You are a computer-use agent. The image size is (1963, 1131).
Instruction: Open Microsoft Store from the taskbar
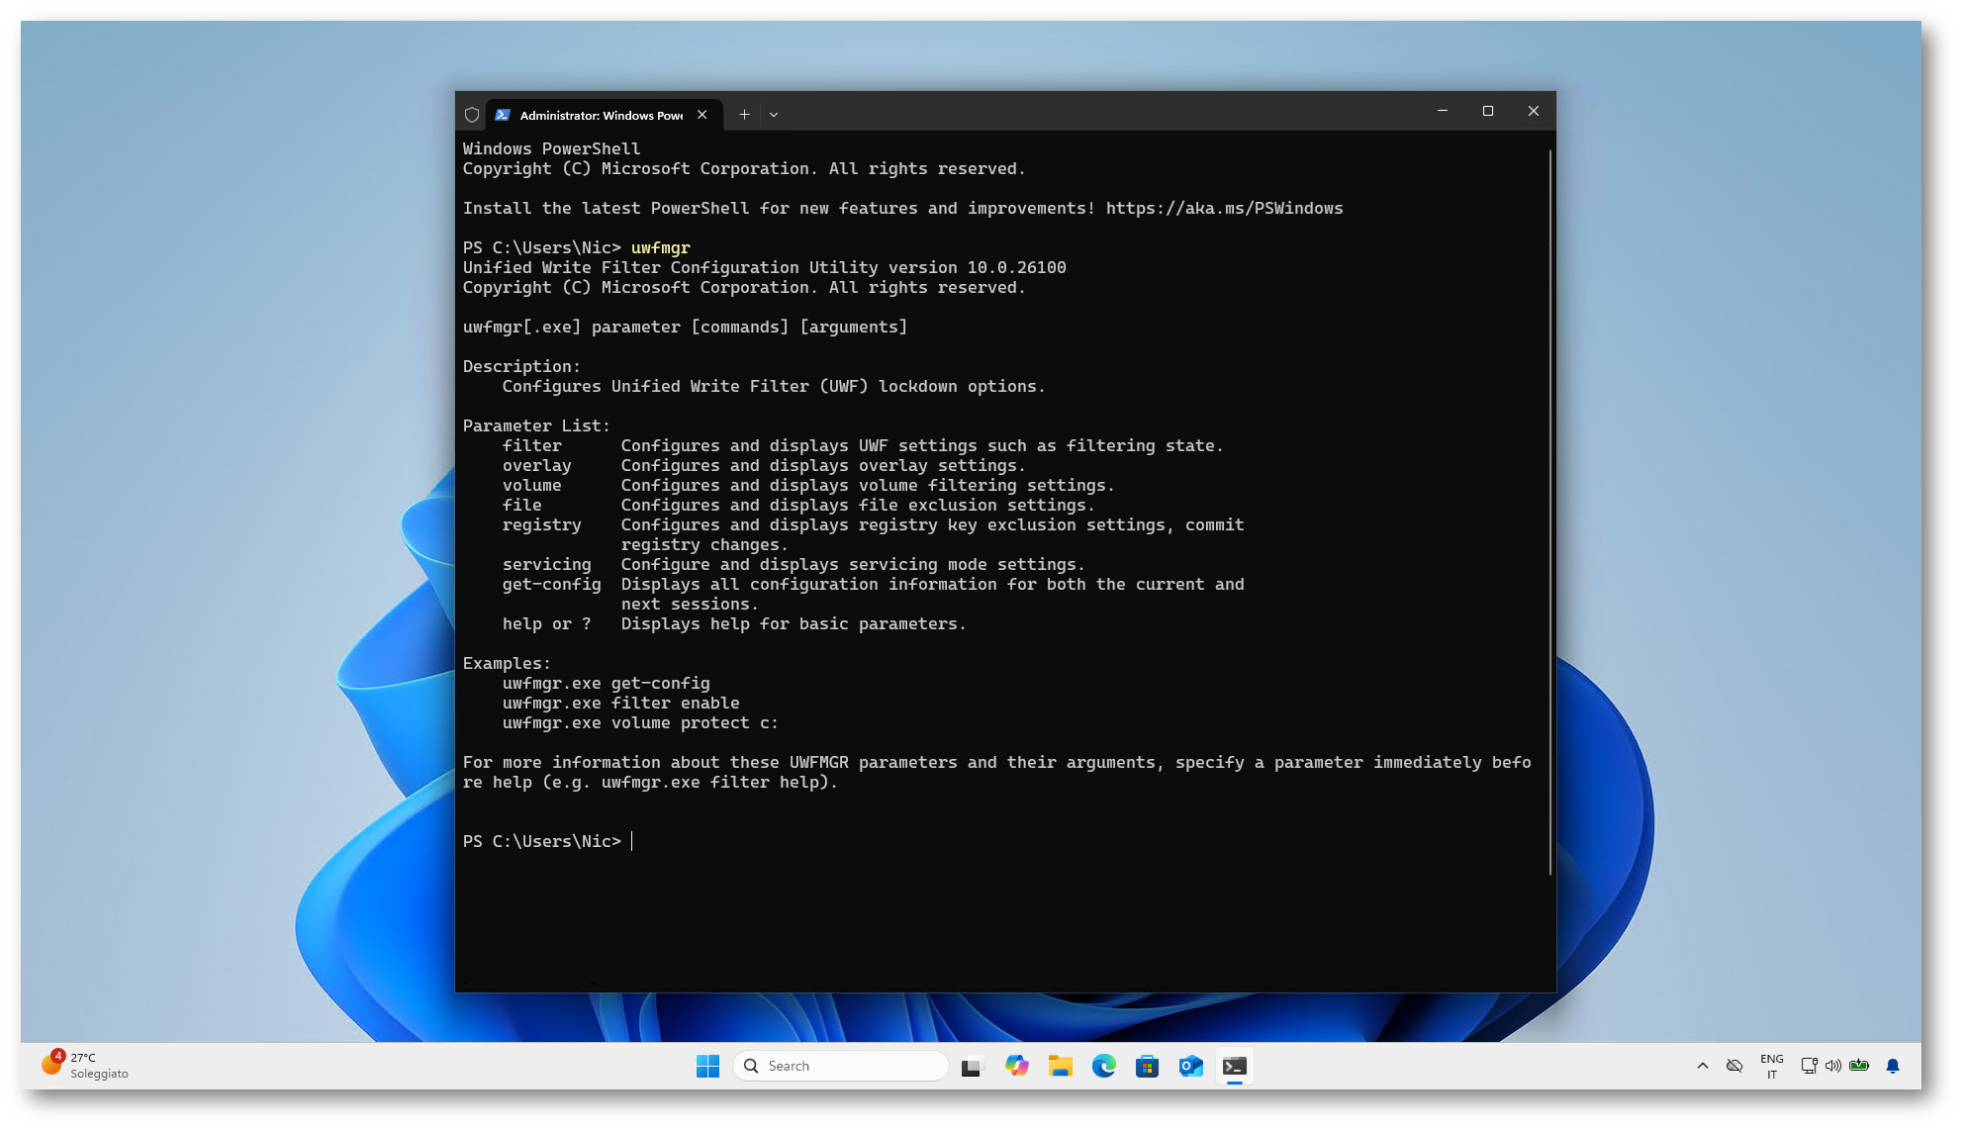[x=1147, y=1066]
